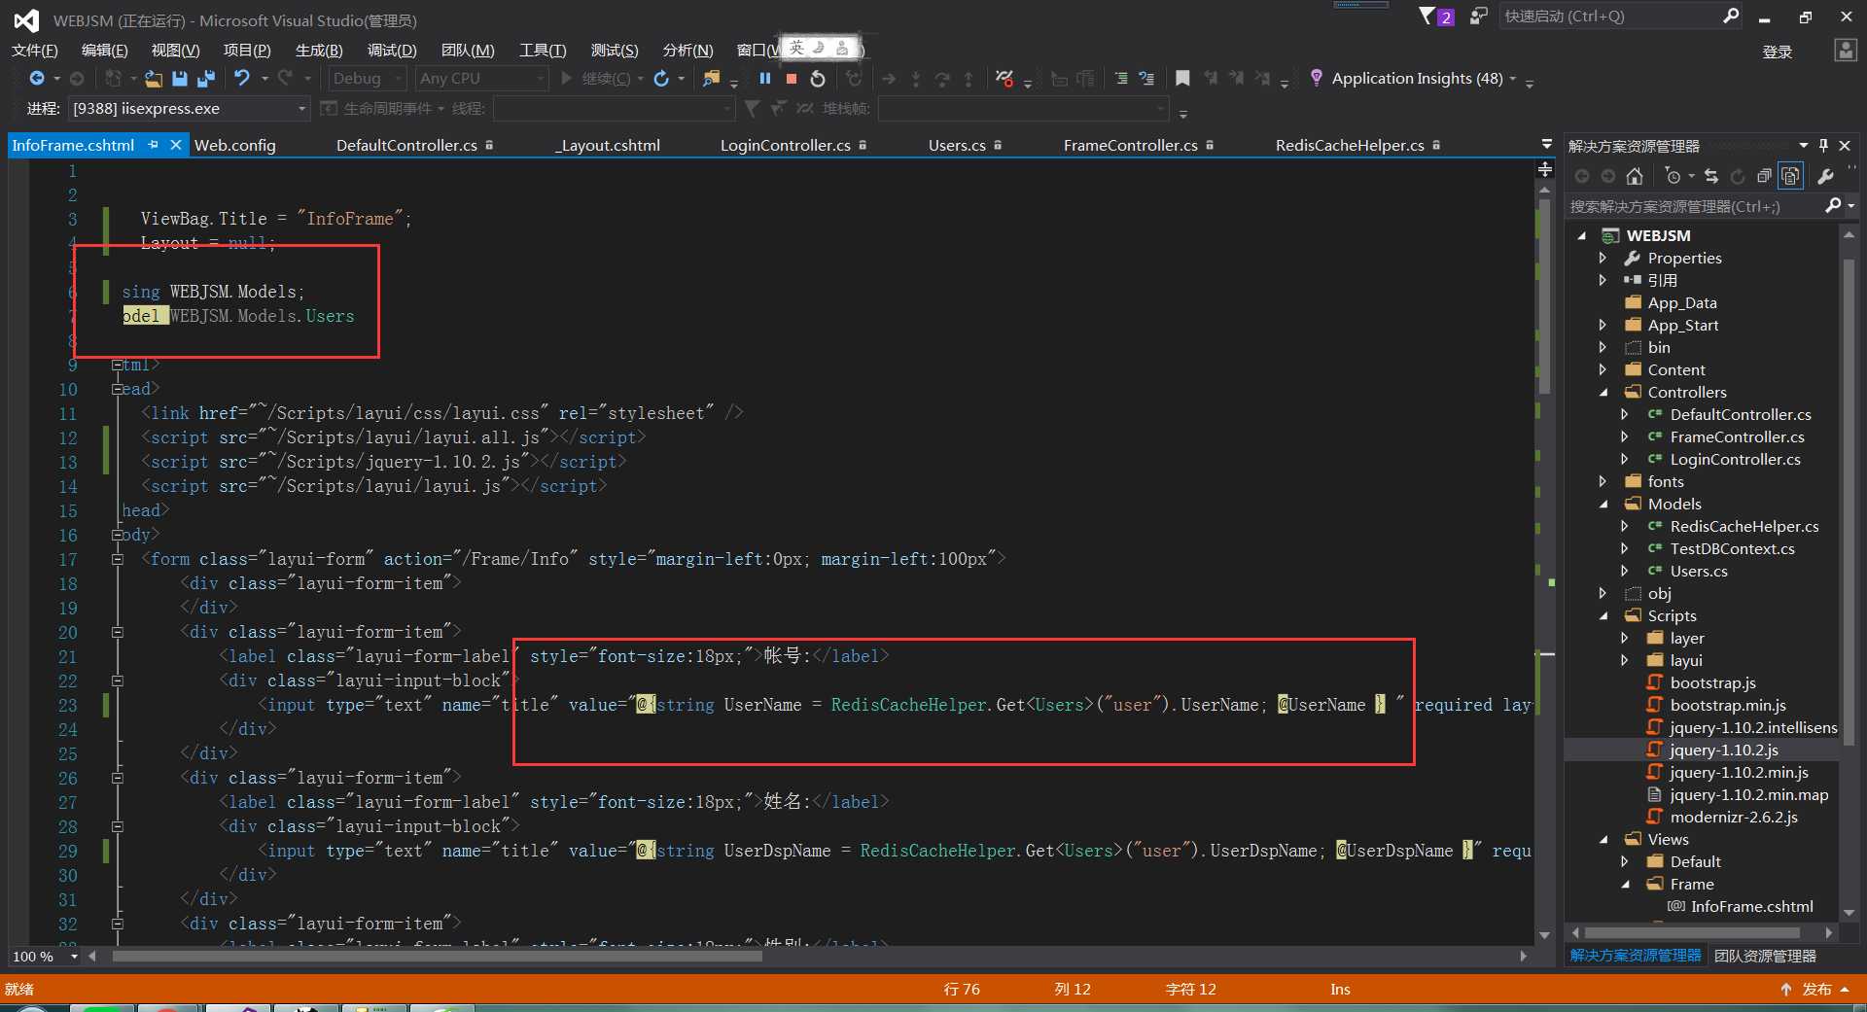Click the editor split-window plus handle
The image size is (1867, 1012).
(1545, 169)
